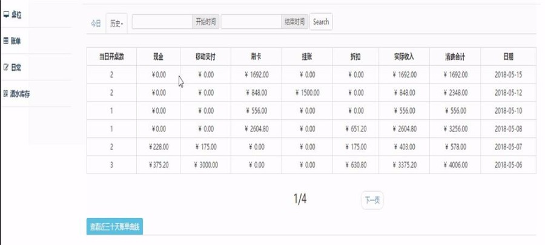Go to the 账单 sidebar section
The height and width of the screenshot is (245, 545).
(x=36, y=41)
